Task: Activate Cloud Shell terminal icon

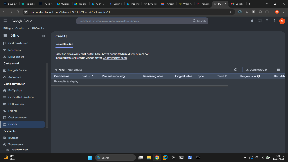Action: point(260,21)
